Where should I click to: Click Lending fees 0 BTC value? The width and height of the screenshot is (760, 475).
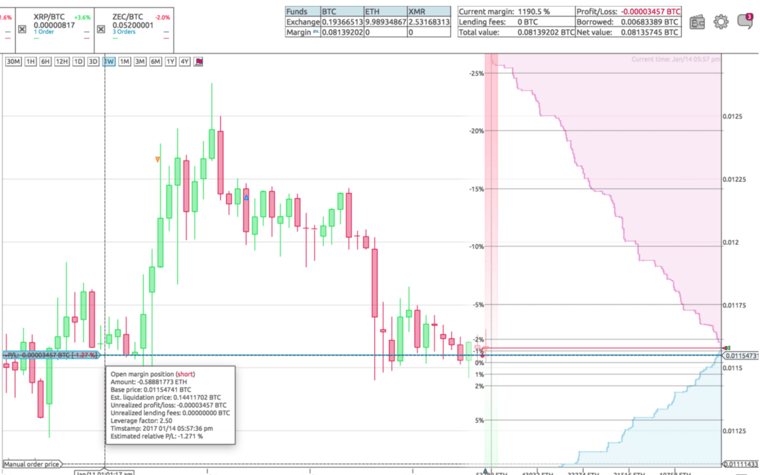tap(527, 22)
